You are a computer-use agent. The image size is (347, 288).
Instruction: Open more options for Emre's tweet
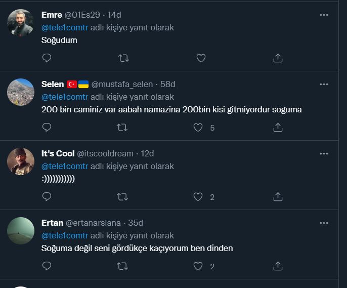[x=324, y=15]
